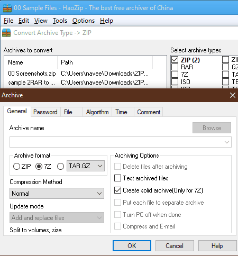Open the Compression Method Normal dropdown

57,194
